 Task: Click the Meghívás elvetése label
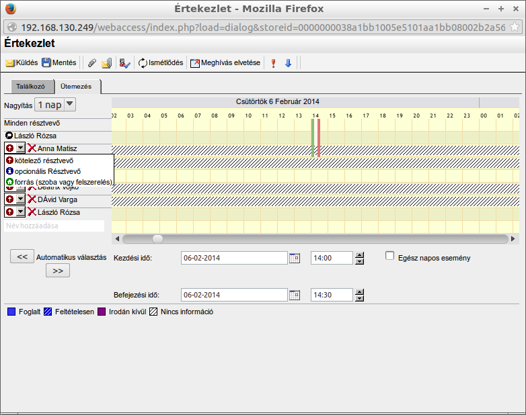231,62
